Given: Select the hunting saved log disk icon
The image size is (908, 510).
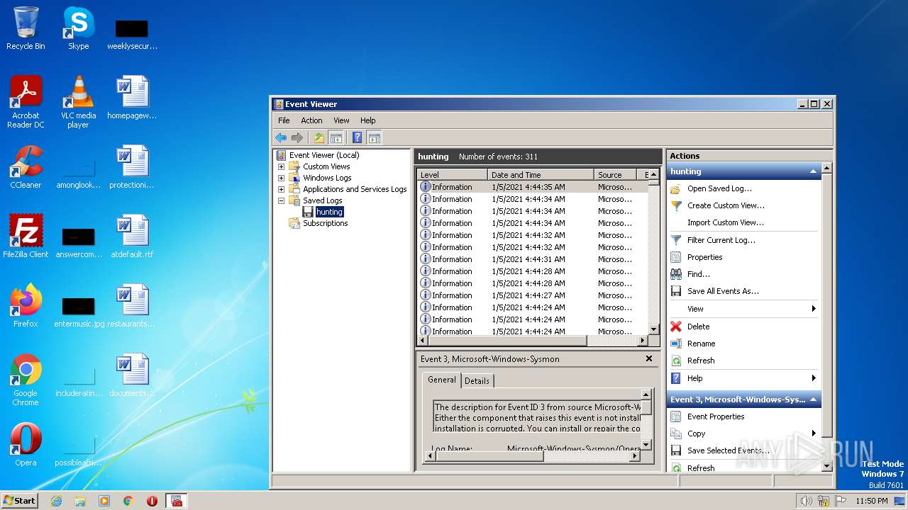Looking at the screenshot, I should pos(308,212).
